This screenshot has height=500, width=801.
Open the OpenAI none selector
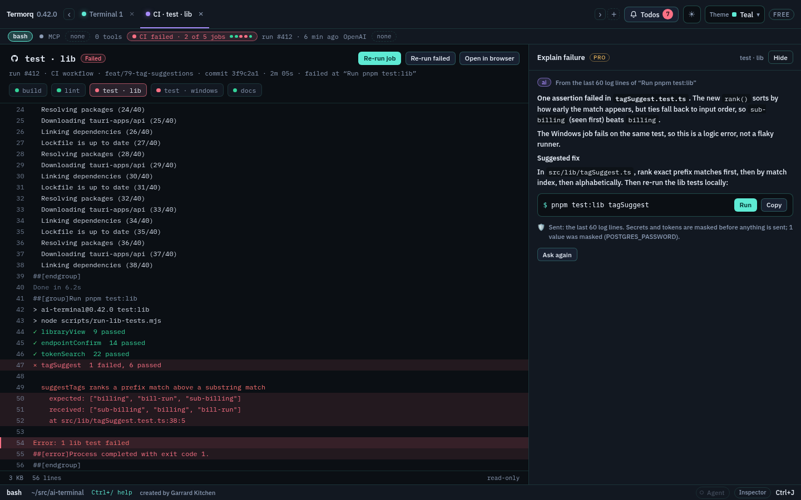pyautogui.click(x=384, y=37)
